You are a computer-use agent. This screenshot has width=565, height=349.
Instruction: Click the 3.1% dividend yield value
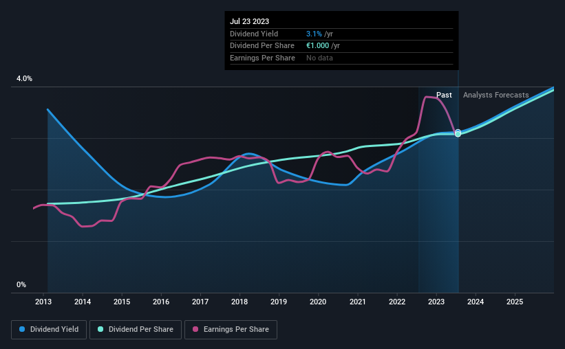pyautogui.click(x=314, y=34)
